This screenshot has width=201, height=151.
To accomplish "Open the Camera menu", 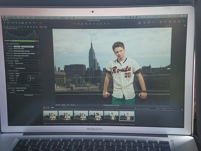I will (x=55, y=18).
